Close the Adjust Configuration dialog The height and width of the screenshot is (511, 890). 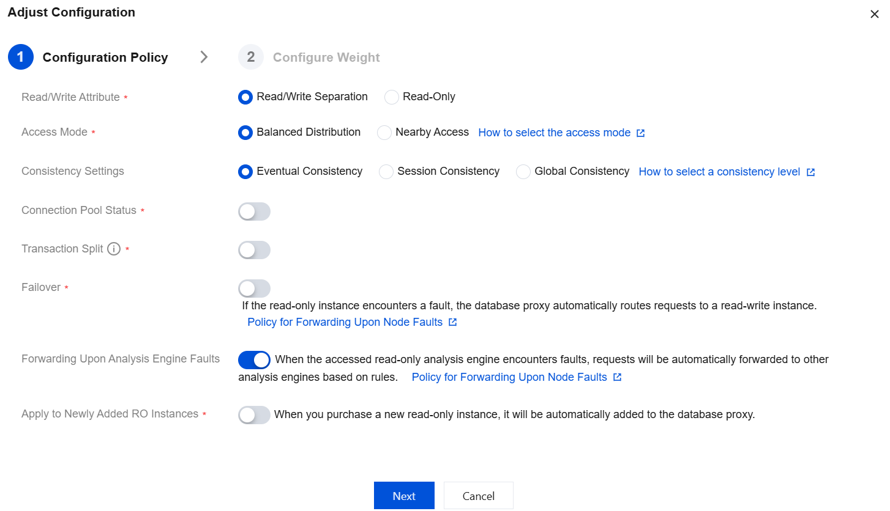874,15
